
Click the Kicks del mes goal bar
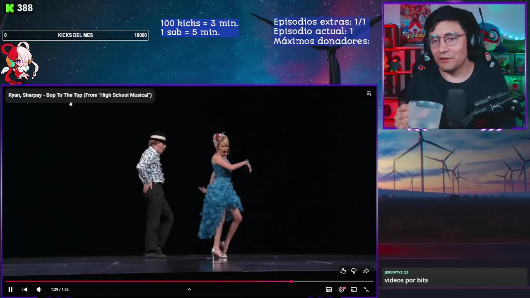pyautogui.click(x=75, y=35)
